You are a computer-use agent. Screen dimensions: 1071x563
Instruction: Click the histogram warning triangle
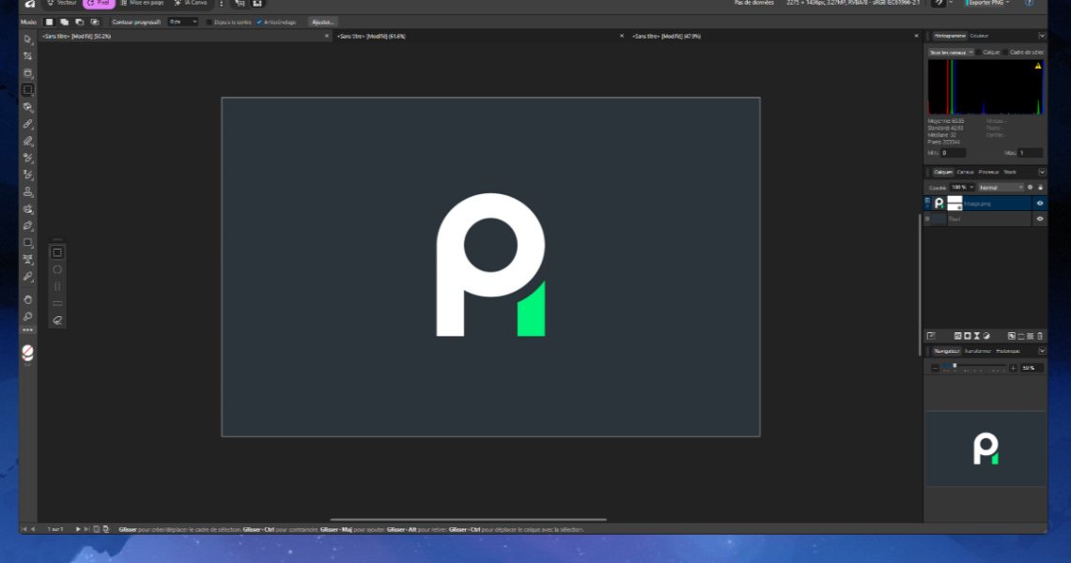pos(1038,67)
